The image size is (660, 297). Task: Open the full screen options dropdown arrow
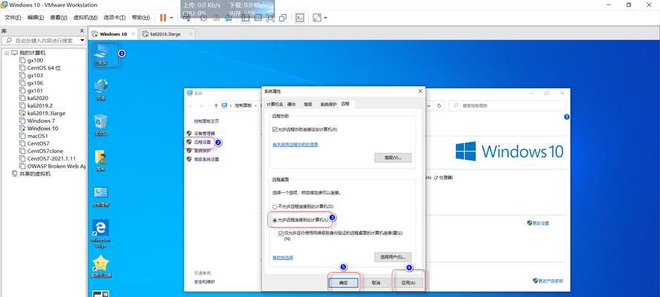(325, 18)
